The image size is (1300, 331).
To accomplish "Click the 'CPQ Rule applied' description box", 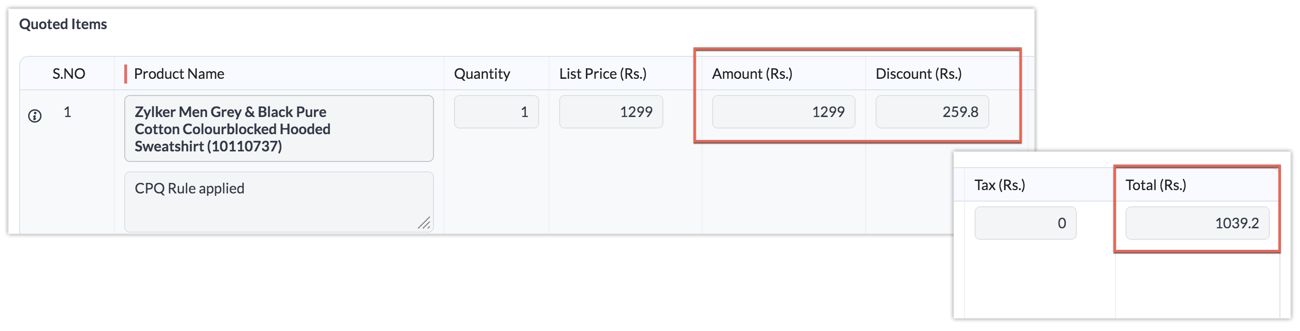I will click(x=279, y=202).
